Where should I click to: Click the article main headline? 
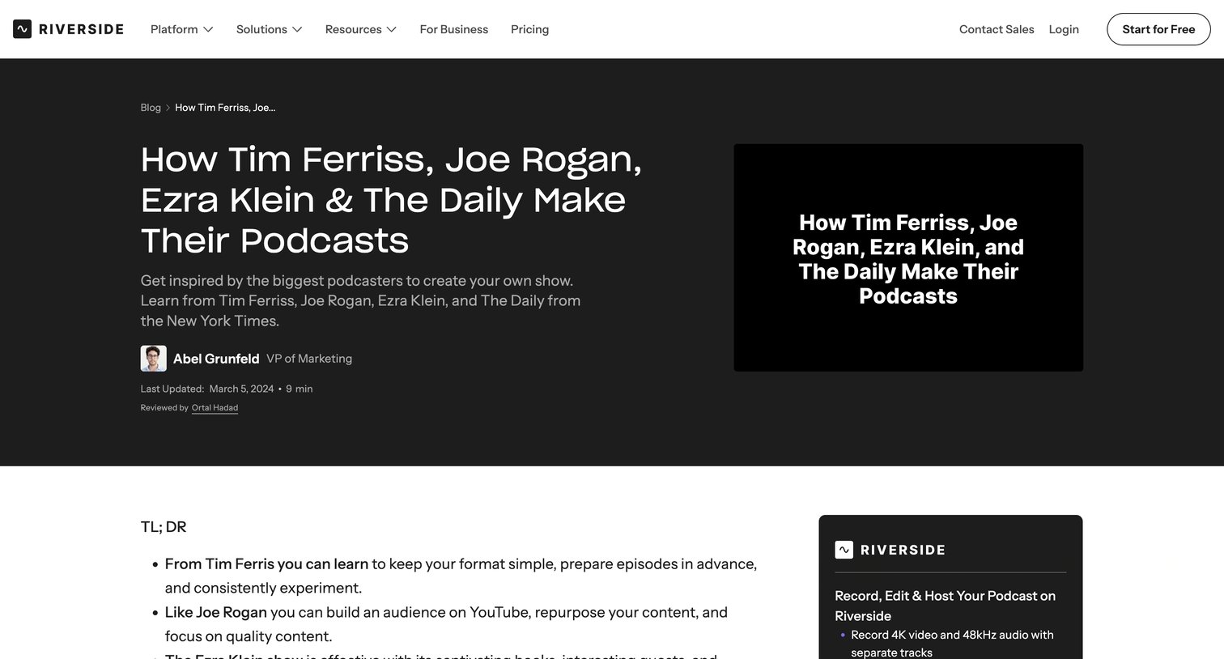point(391,200)
